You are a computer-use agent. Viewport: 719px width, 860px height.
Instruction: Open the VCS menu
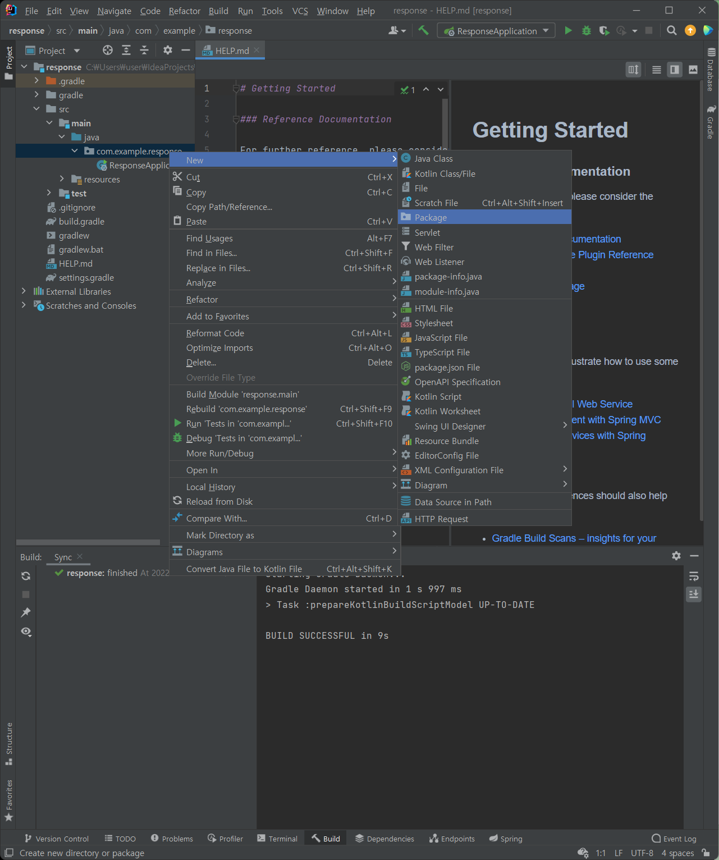(x=300, y=11)
